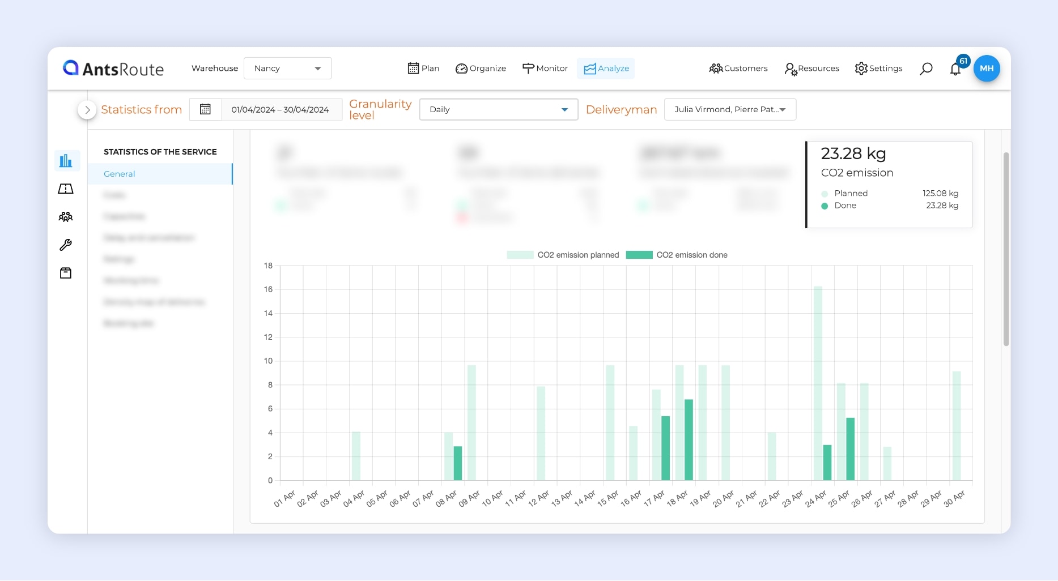Switch to the Plan tab
1058x581 pixels.
(423, 69)
